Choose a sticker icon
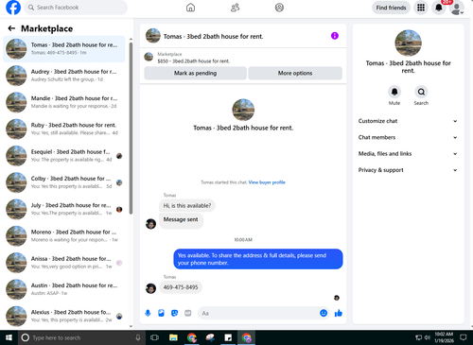 pyautogui.click(x=174, y=313)
